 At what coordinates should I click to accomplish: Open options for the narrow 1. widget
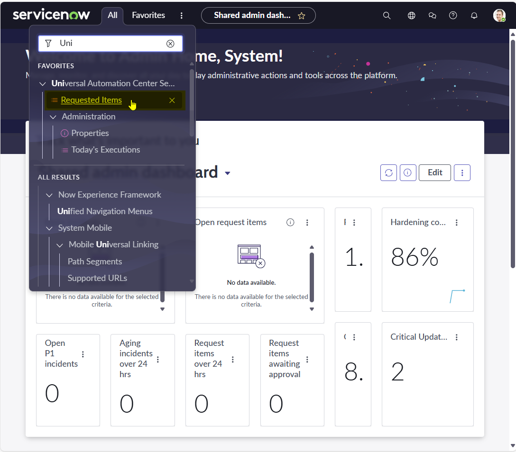(354, 223)
